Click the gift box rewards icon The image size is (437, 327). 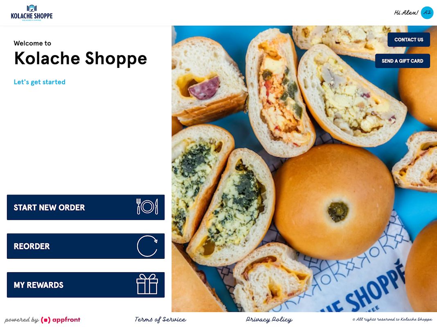[147, 284]
